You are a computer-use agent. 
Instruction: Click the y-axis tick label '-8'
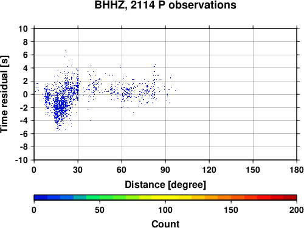[24, 147]
